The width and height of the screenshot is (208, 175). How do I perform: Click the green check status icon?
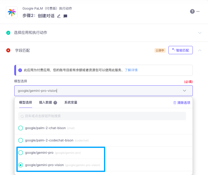tap(8, 33)
